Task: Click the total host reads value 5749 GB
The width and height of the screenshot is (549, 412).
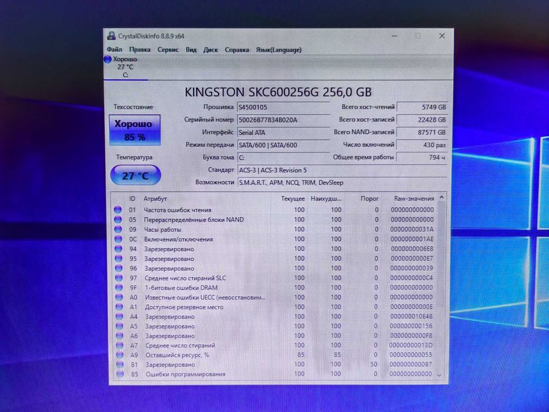Action: pos(422,107)
